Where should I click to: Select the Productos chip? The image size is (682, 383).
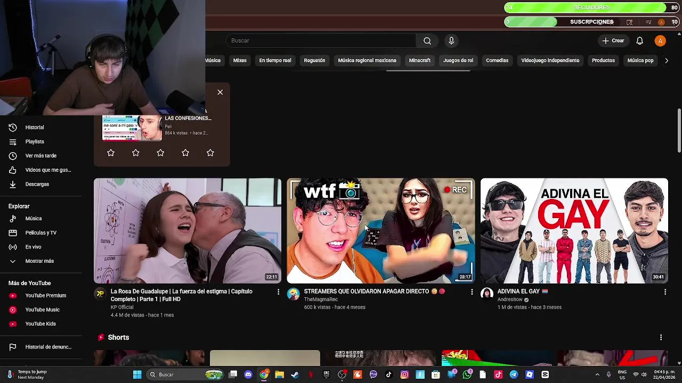tap(603, 61)
